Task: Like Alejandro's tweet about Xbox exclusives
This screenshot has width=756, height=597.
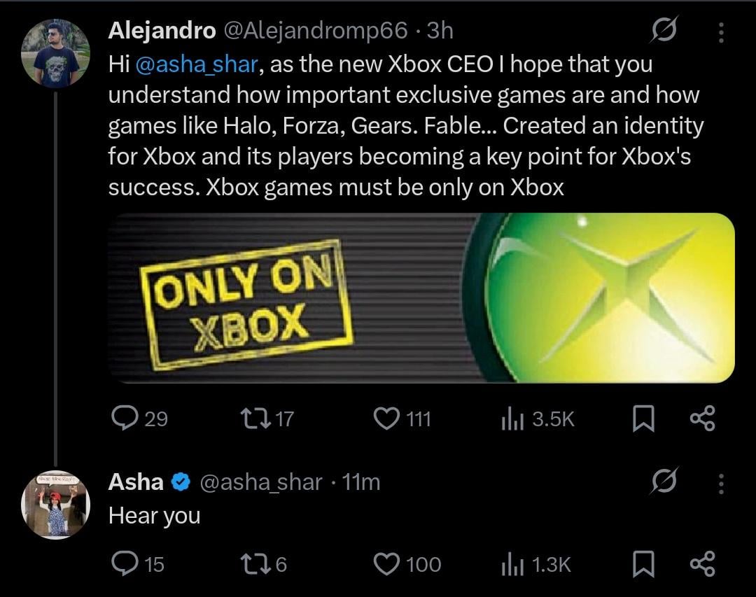Action: point(386,419)
